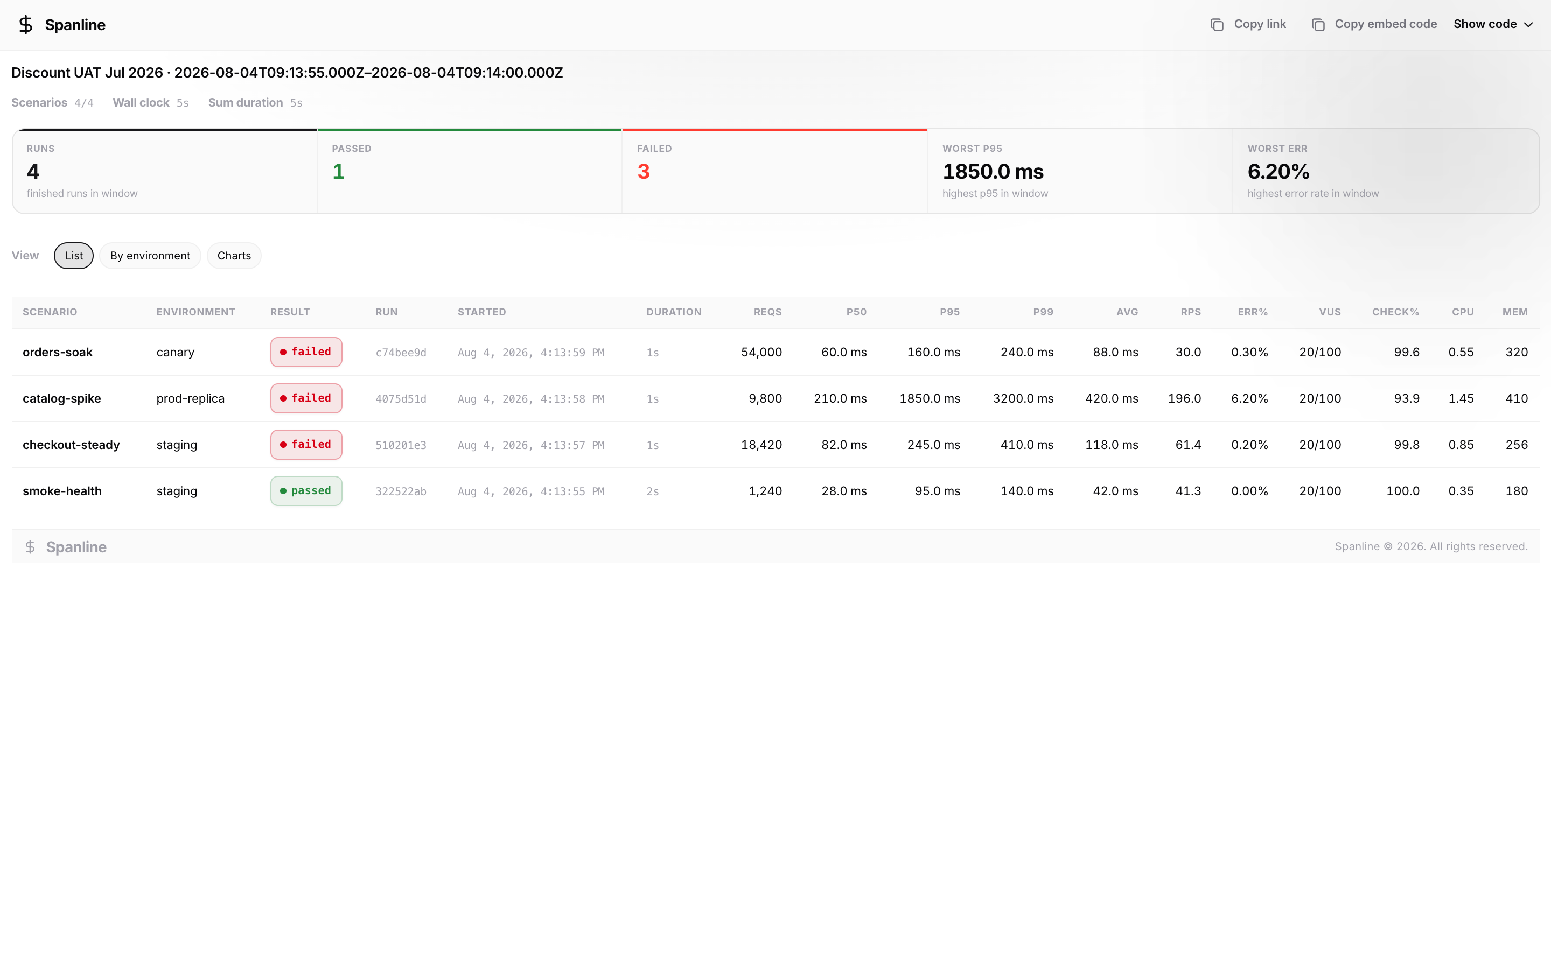Viewport: 1551px width, 969px height.
Task: Sort by ERR% column header
Action: [x=1253, y=312]
